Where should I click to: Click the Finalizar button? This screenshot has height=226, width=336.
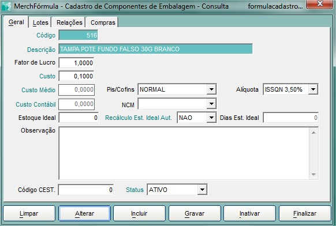pyautogui.click(x=305, y=213)
